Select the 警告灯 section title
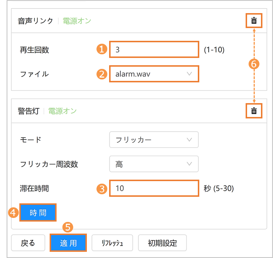Viewport: 273px width, 258px height. (x=28, y=111)
